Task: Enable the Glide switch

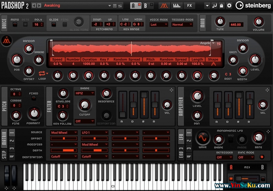Action: tap(54, 24)
